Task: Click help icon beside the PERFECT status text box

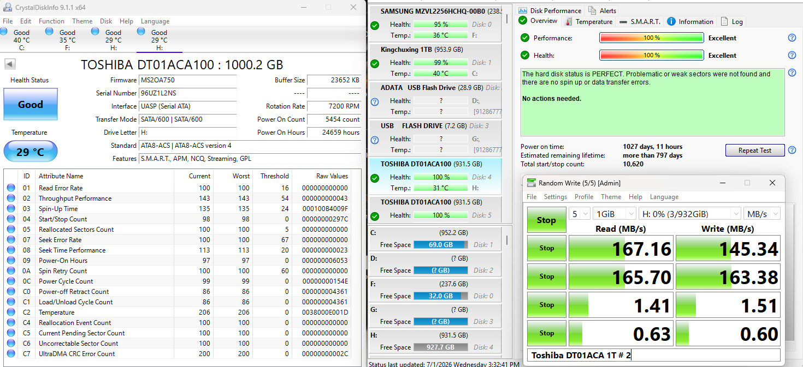Action: click(x=792, y=73)
